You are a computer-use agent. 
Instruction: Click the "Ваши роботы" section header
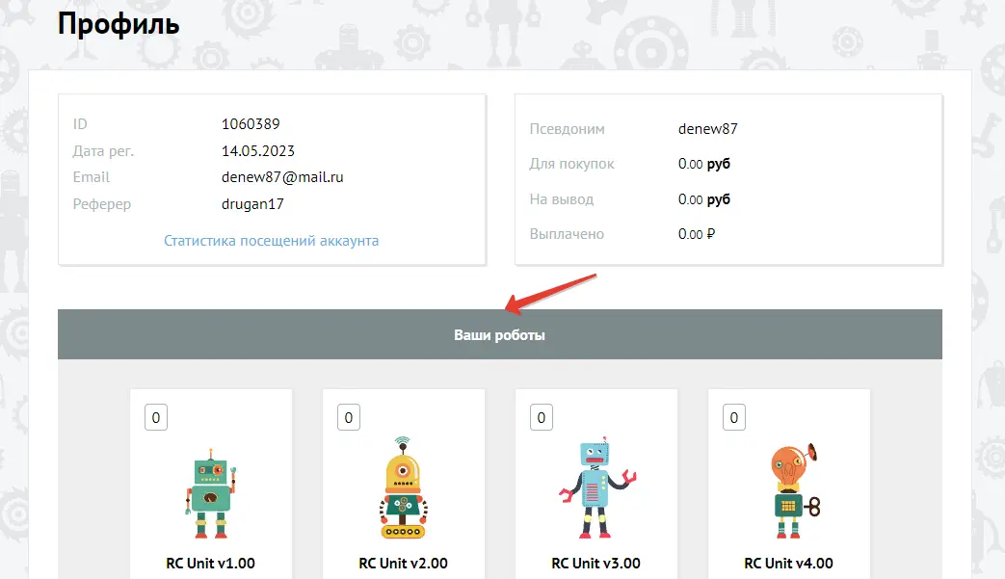[500, 334]
